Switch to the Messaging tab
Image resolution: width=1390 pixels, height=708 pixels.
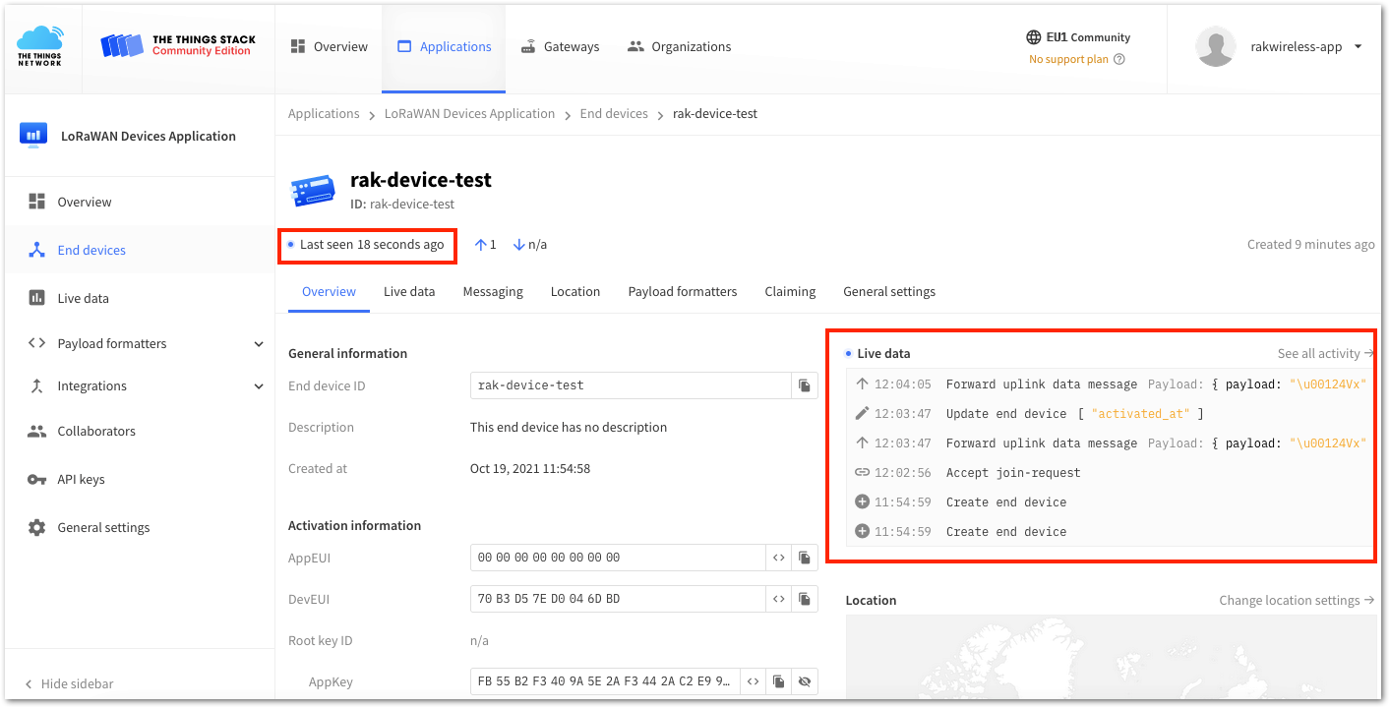[x=493, y=292]
